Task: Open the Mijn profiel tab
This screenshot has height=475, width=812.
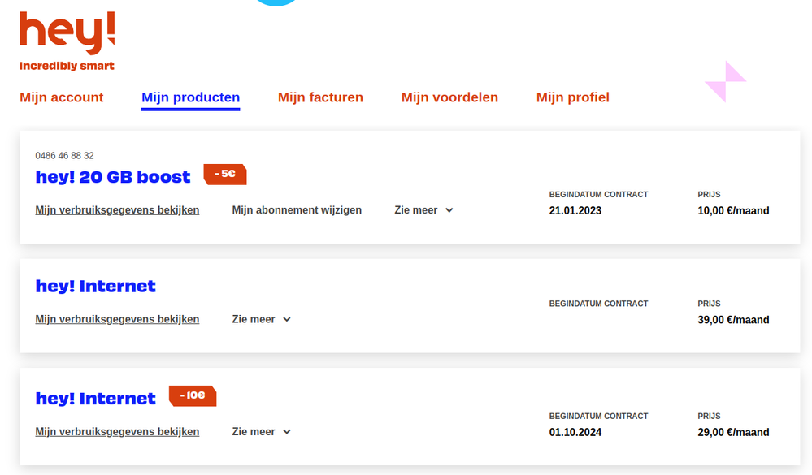Action: [x=573, y=97]
